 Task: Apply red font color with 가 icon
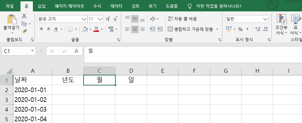pyautogui.click(x=96, y=29)
